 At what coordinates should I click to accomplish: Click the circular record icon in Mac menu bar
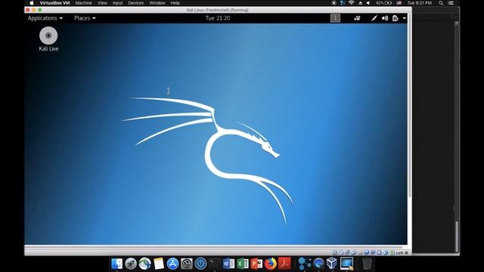click(x=334, y=3)
